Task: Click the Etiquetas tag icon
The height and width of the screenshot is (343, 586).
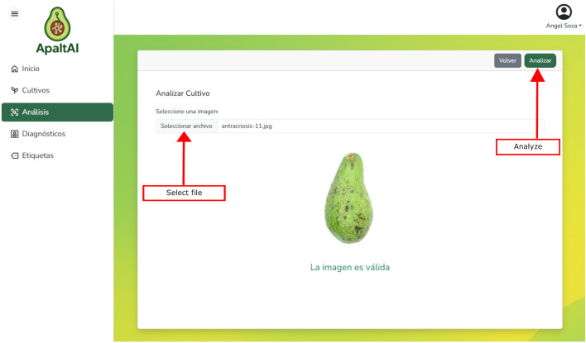Action: 15,155
